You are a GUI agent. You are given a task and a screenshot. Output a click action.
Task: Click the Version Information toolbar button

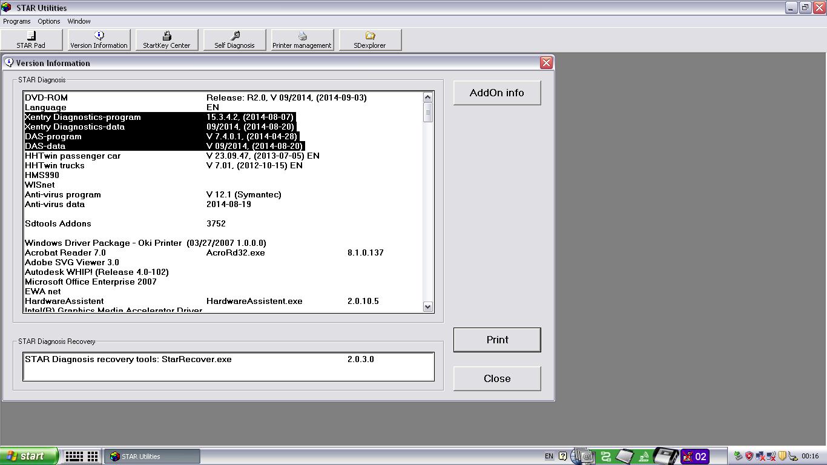(99, 40)
